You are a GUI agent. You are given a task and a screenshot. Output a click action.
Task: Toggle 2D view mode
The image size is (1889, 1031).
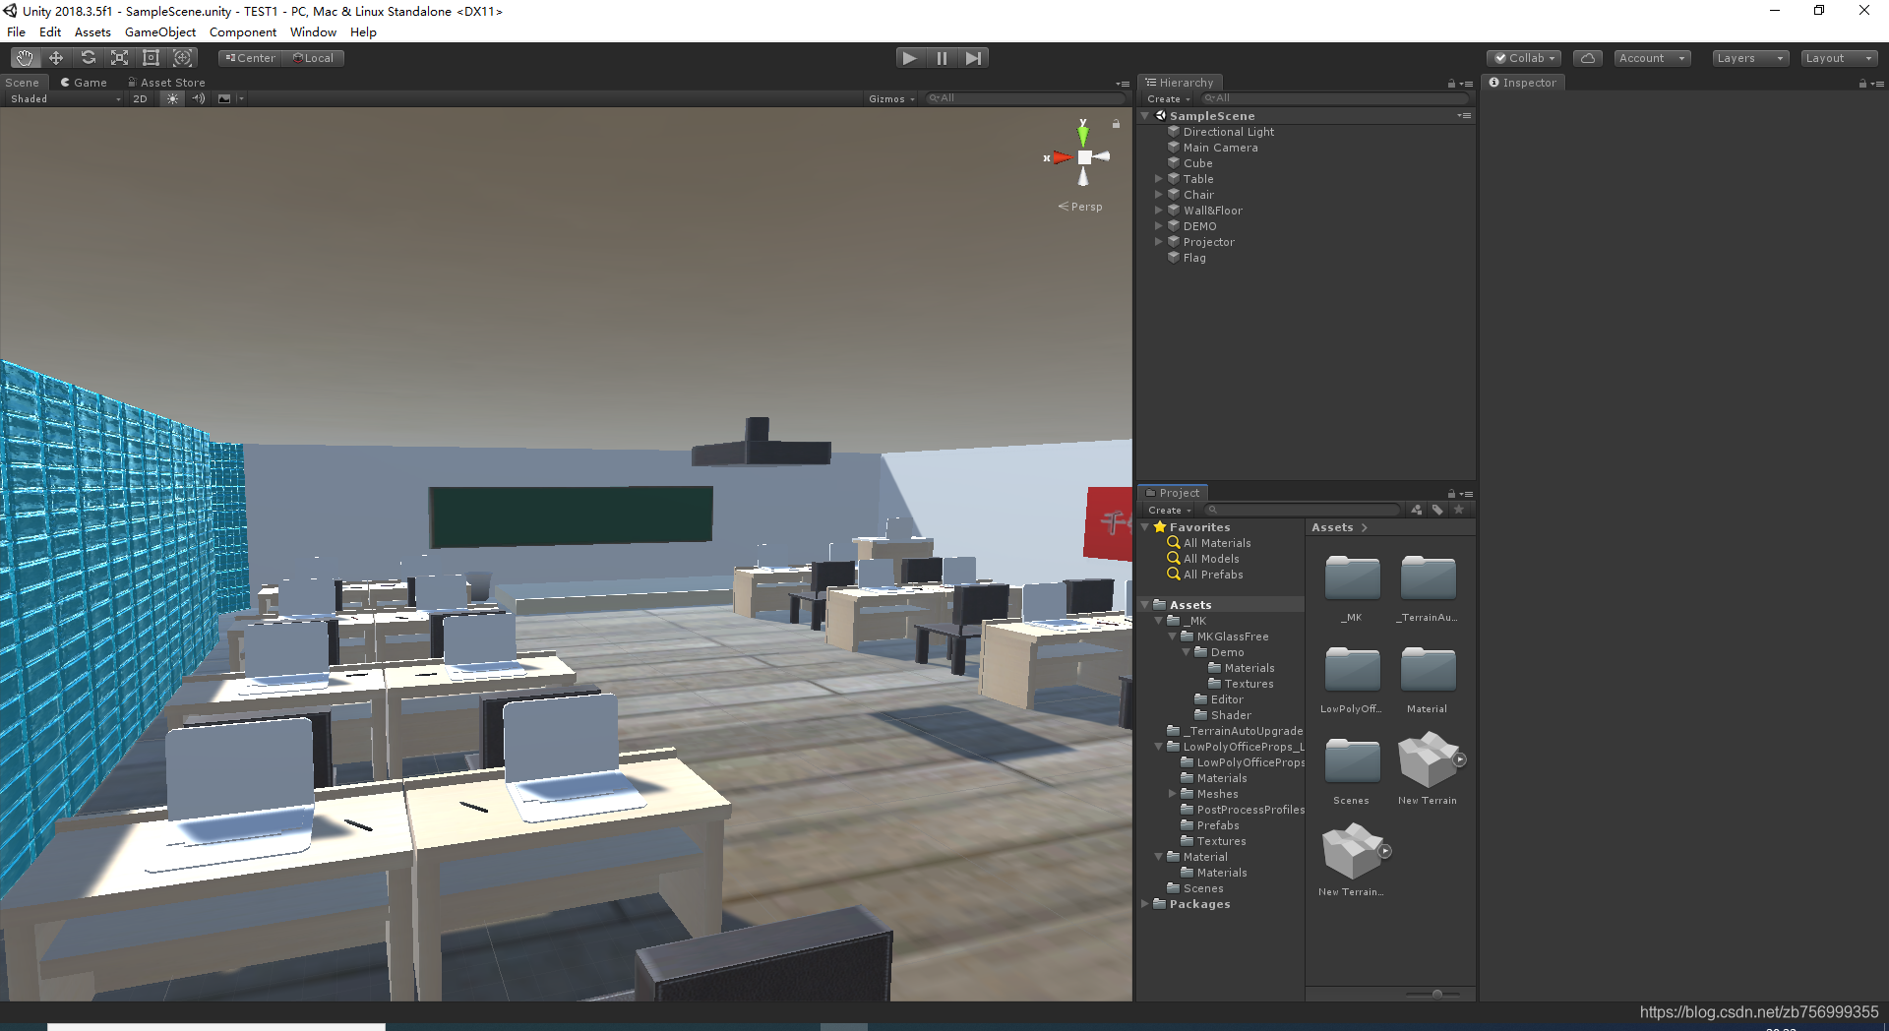click(140, 98)
